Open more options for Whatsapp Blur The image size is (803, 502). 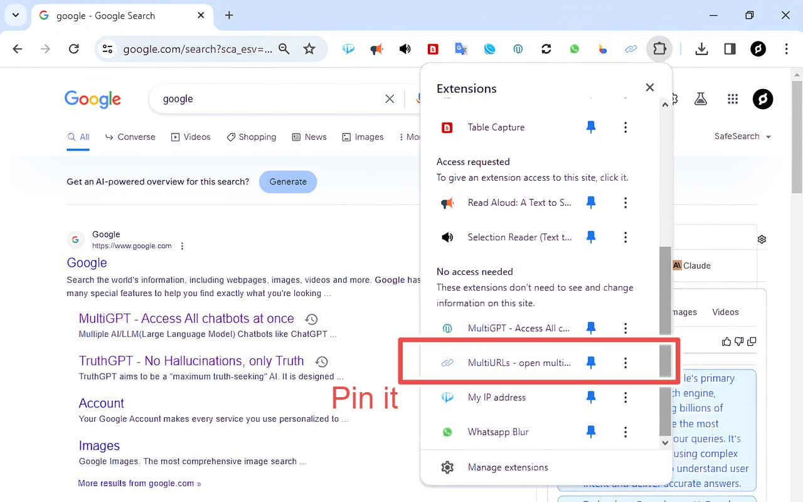coord(625,432)
